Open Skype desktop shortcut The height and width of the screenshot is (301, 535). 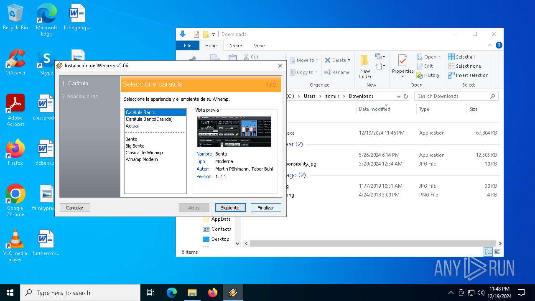point(46,62)
